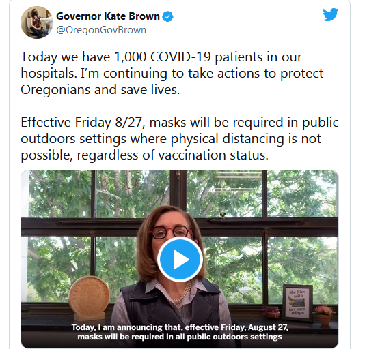Click the 'August 27' subtitle text
This screenshot has width=367, height=349.
click(268, 327)
